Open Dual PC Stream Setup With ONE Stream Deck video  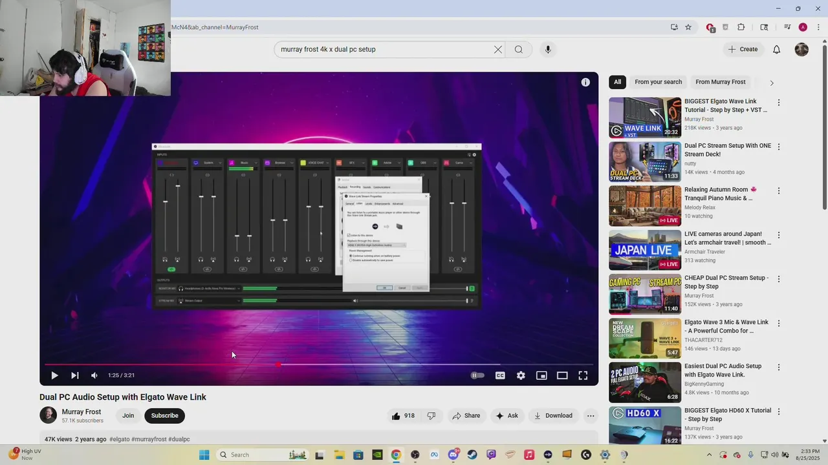tap(728, 150)
